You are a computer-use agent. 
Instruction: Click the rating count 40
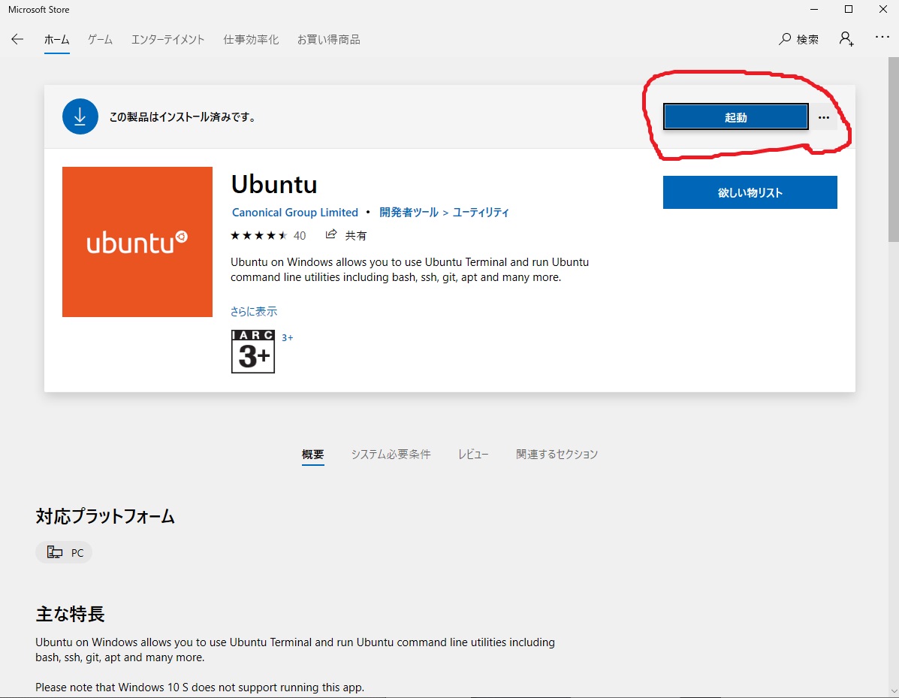[x=299, y=236]
